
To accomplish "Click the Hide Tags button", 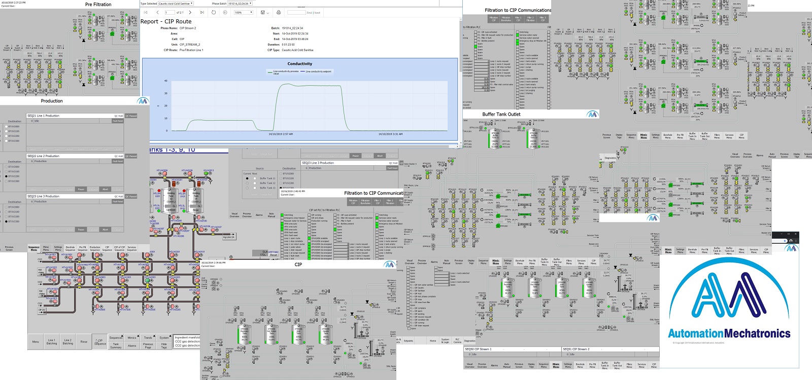I will tap(164, 346).
